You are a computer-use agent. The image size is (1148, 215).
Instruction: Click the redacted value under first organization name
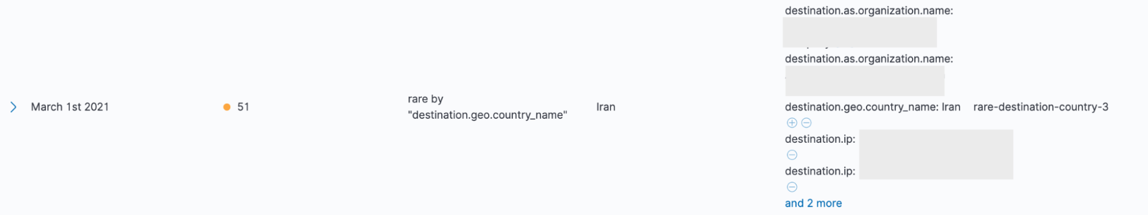pos(860,32)
